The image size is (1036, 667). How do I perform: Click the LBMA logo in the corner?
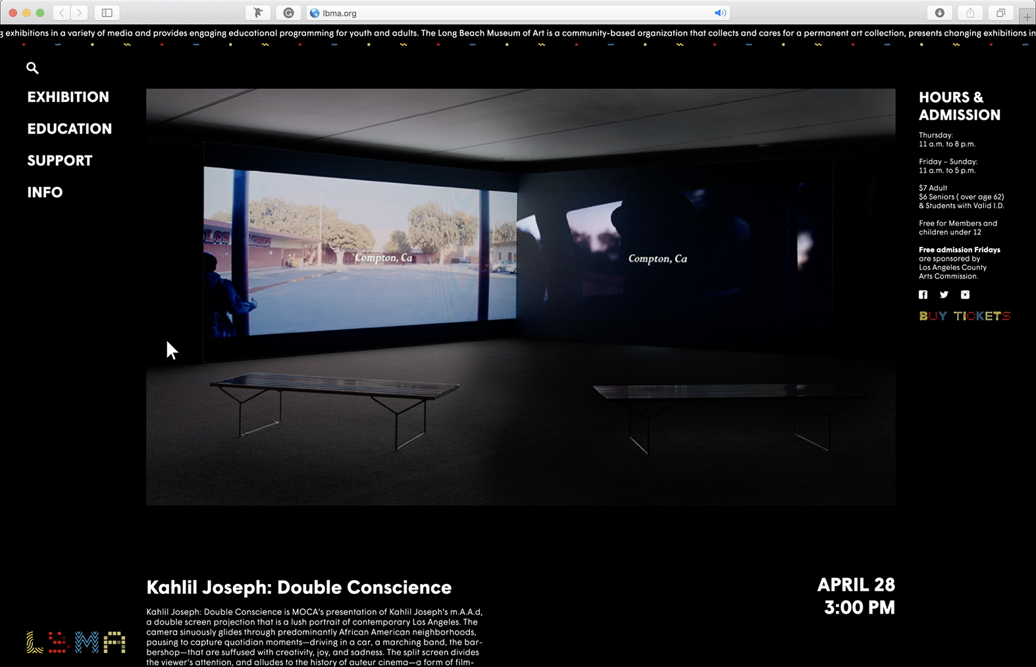point(76,642)
